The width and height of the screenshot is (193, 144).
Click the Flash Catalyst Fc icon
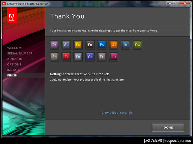102,57
